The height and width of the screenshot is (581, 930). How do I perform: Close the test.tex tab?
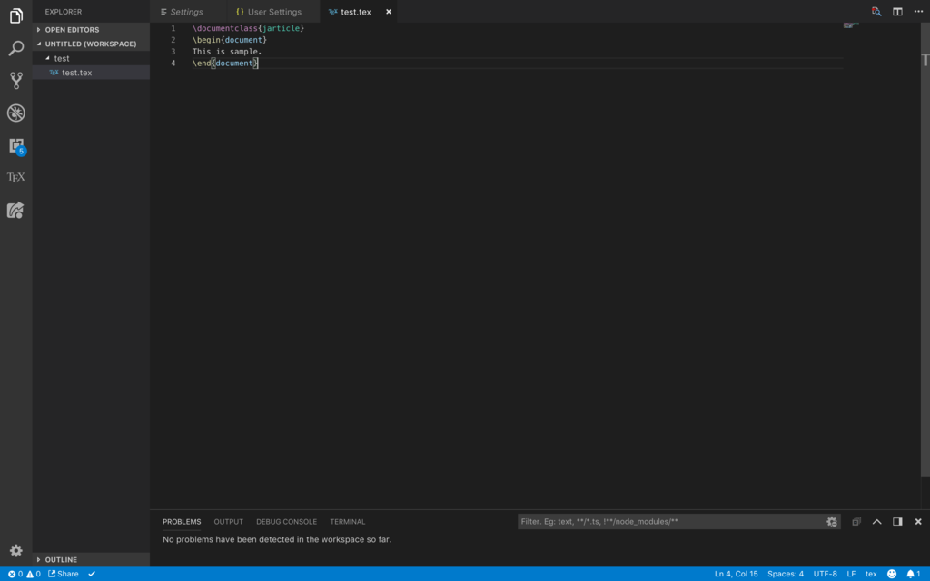click(389, 11)
